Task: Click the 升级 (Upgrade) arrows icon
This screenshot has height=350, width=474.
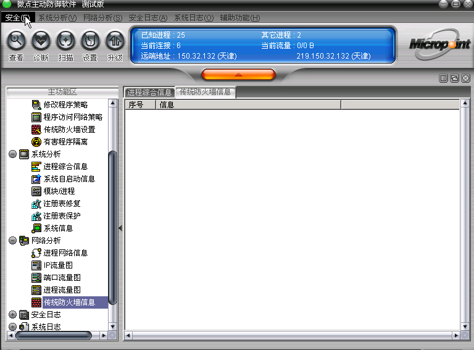Action: [115, 41]
